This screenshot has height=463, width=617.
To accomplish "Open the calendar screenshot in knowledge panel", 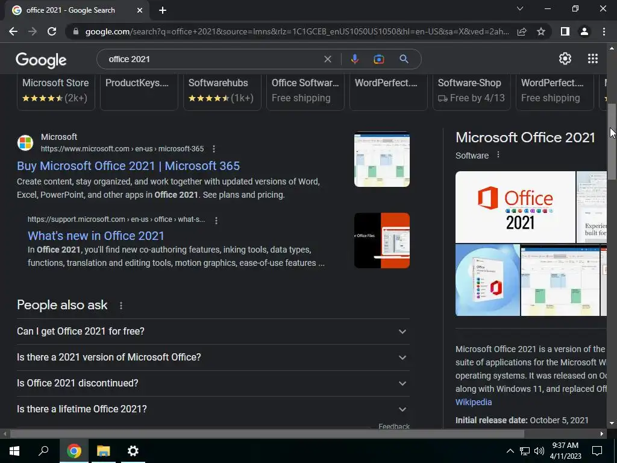I will pos(560,280).
